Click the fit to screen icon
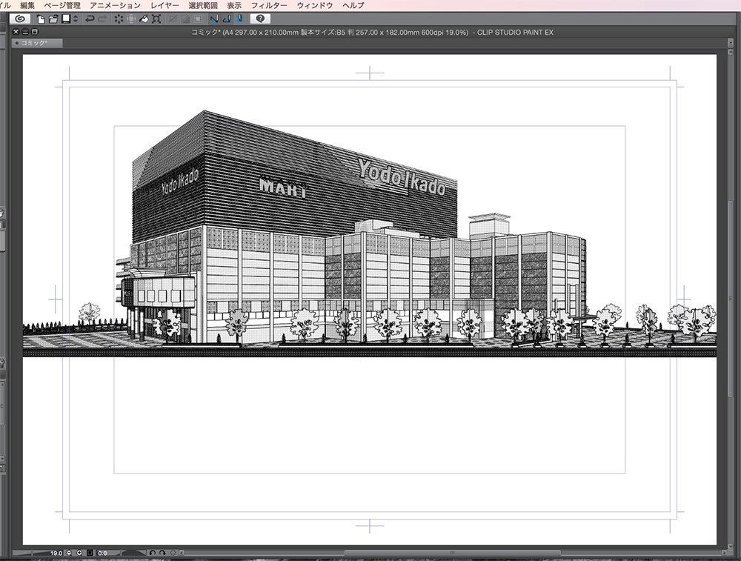741x561 pixels. (90, 553)
